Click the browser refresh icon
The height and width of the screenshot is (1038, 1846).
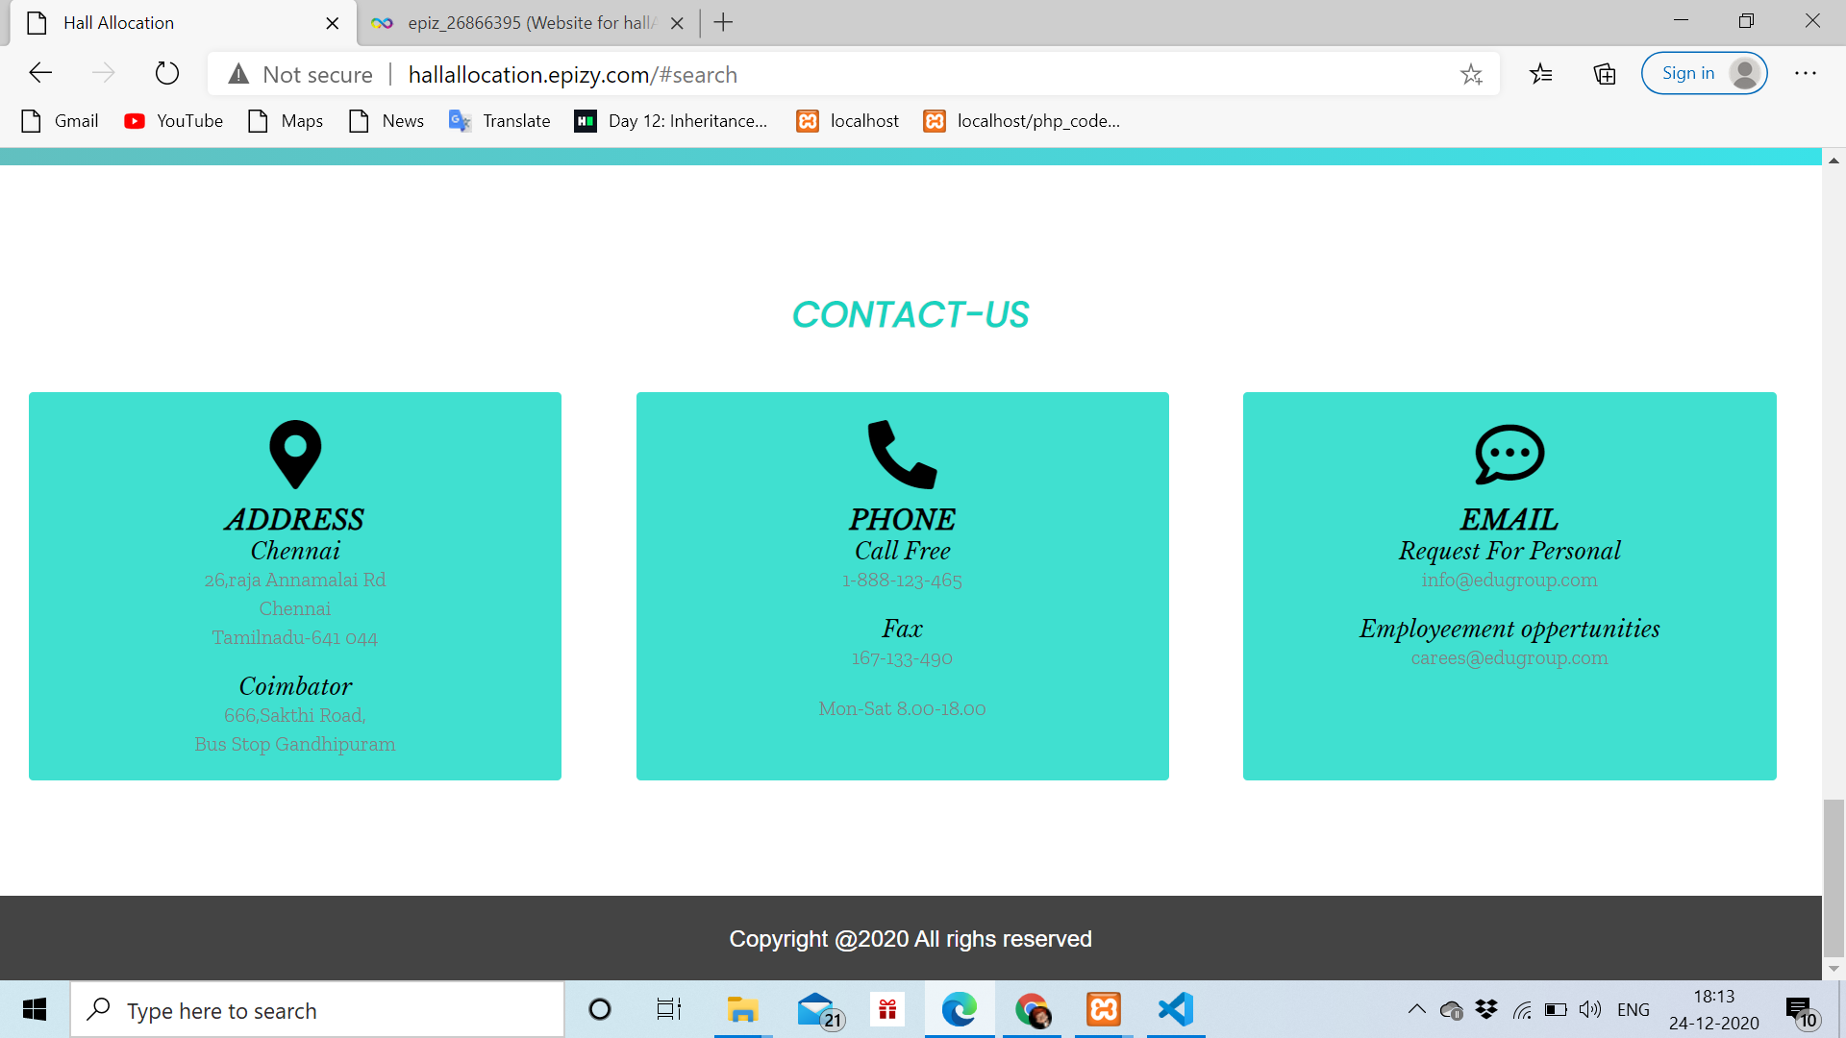click(166, 73)
